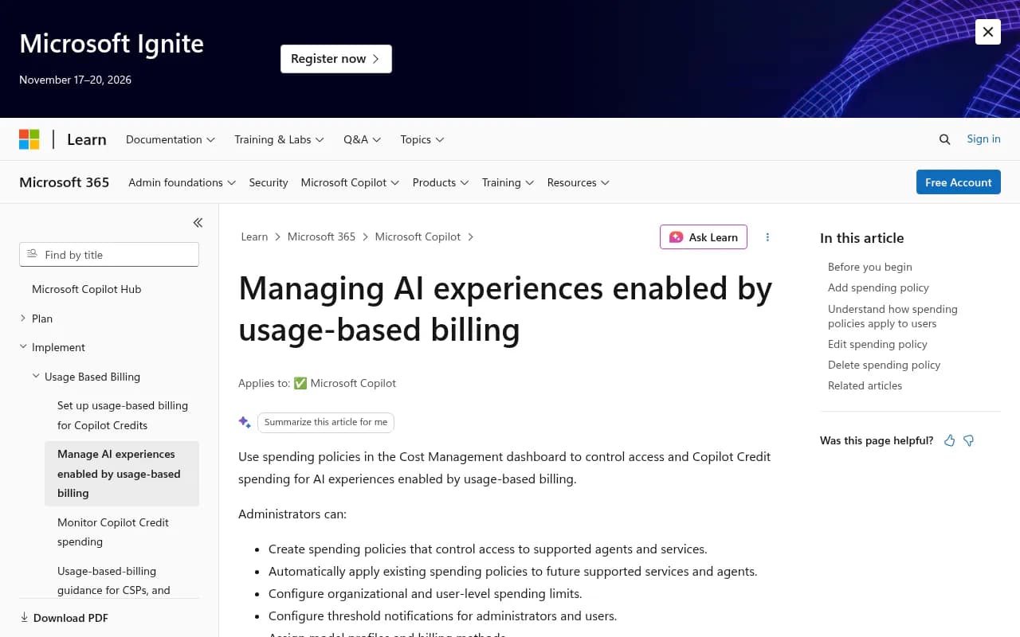1020x637 pixels.
Task: Jump to Before you begin section
Action: [x=870, y=267]
